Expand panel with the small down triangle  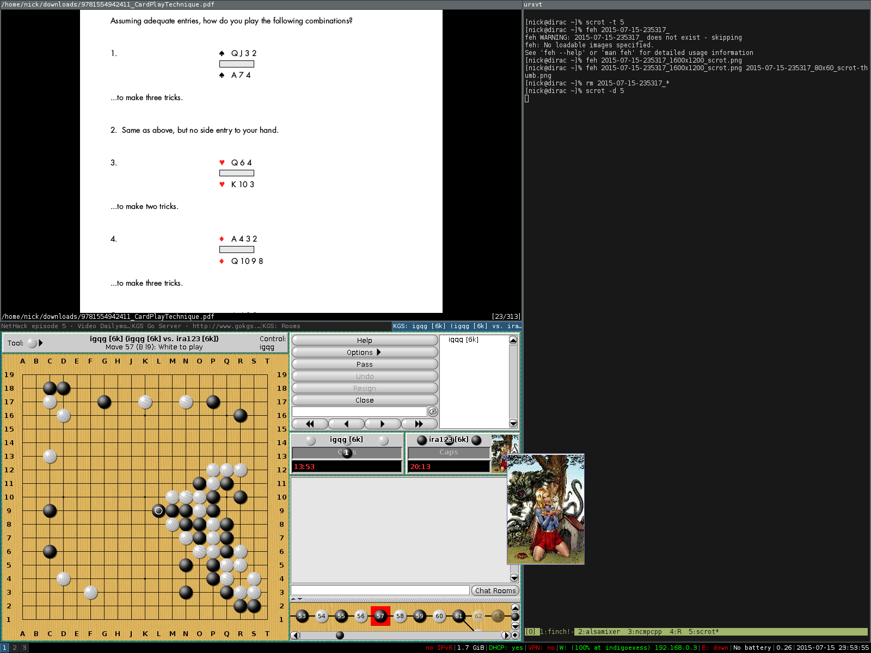300,599
